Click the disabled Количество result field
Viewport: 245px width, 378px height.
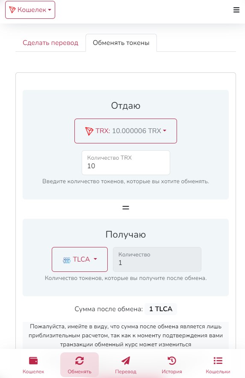point(157,259)
